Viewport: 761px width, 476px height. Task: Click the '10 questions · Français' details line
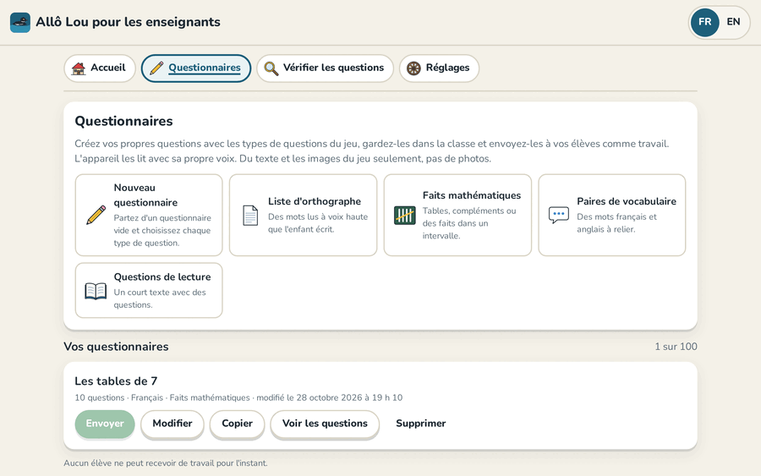coord(238,397)
